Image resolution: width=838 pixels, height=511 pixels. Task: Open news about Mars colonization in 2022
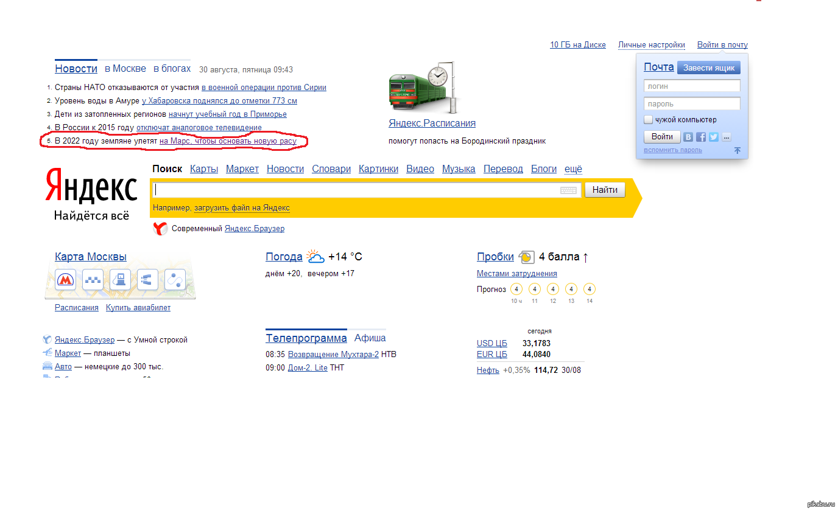[x=228, y=141]
